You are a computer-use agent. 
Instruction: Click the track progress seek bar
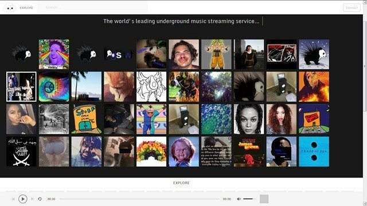139,199
